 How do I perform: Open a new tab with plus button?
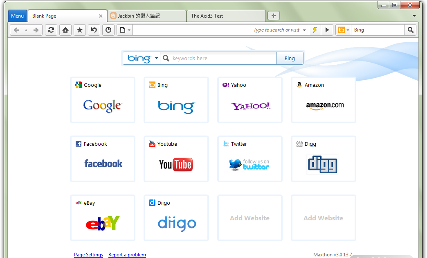[x=274, y=16]
